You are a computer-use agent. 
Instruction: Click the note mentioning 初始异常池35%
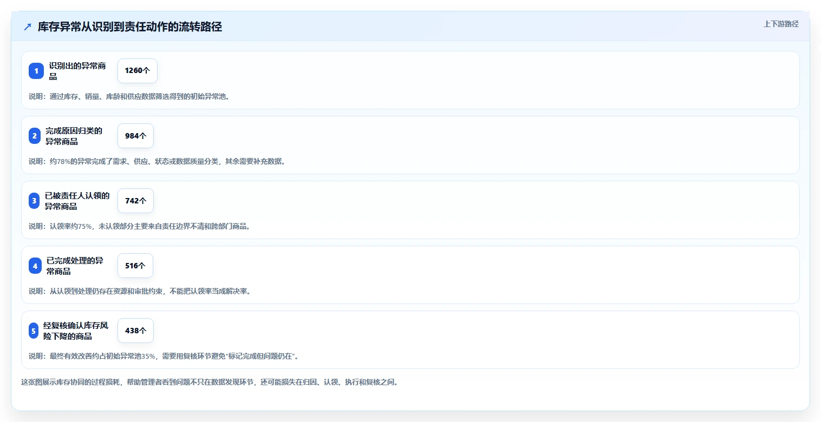click(164, 356)
